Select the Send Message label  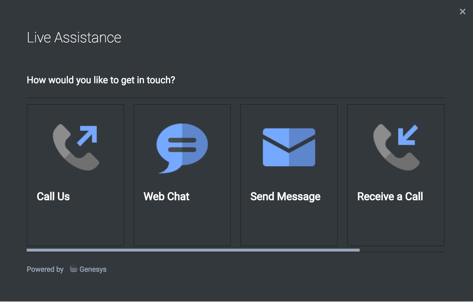285,196
